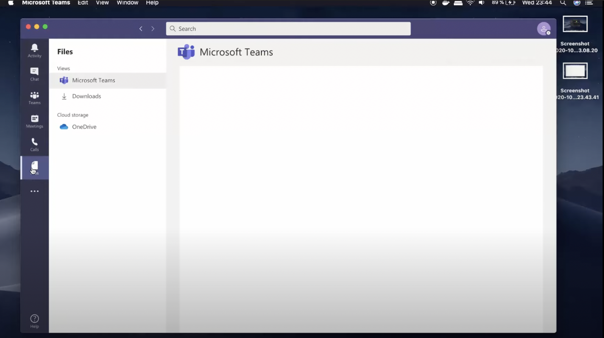Select the top Screenshot desktop thumbnail
Image resolution: width=604 pixels, height=338 pixels.
tap(575, 24)
